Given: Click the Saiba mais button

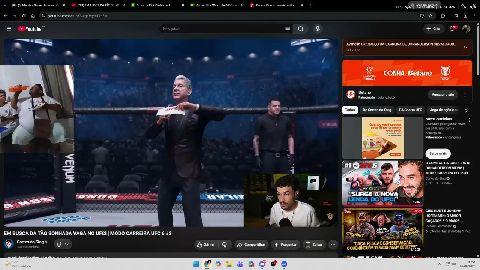Looking at the screenshot, I should [x=438, y=153].
